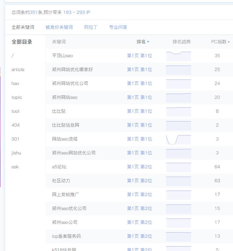The image size is (233, 251).
Task: Select the ask directory
Action: pyautogui.click(x=15, y=167)
